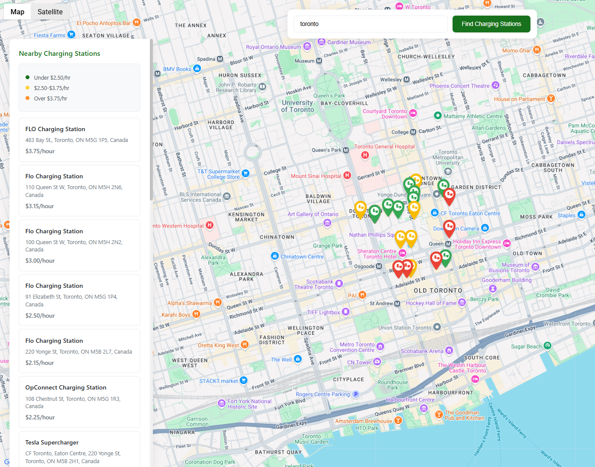The image size is (595, 467).
Task: Select Flo station at 100 Queen St W
Action: tap(79, 245)
